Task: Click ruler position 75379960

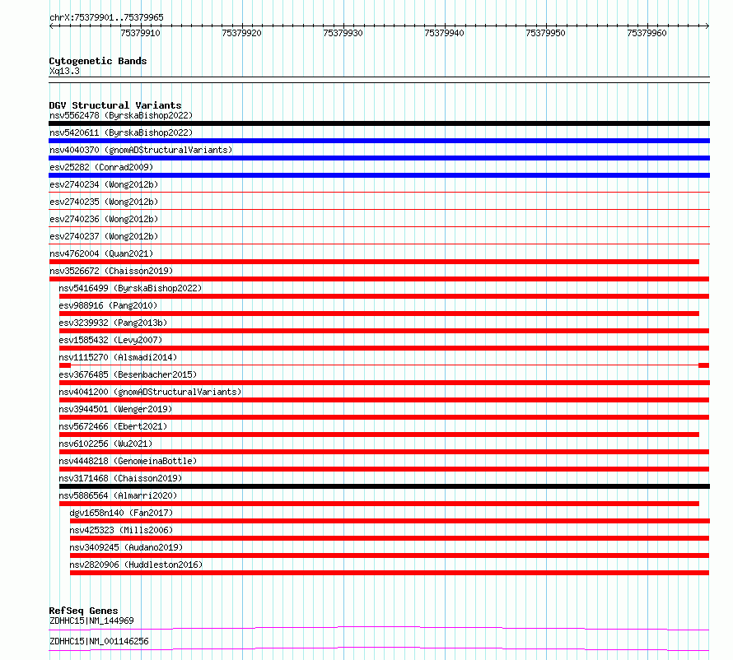Action: pyautogui.click(x=647, y=33)
